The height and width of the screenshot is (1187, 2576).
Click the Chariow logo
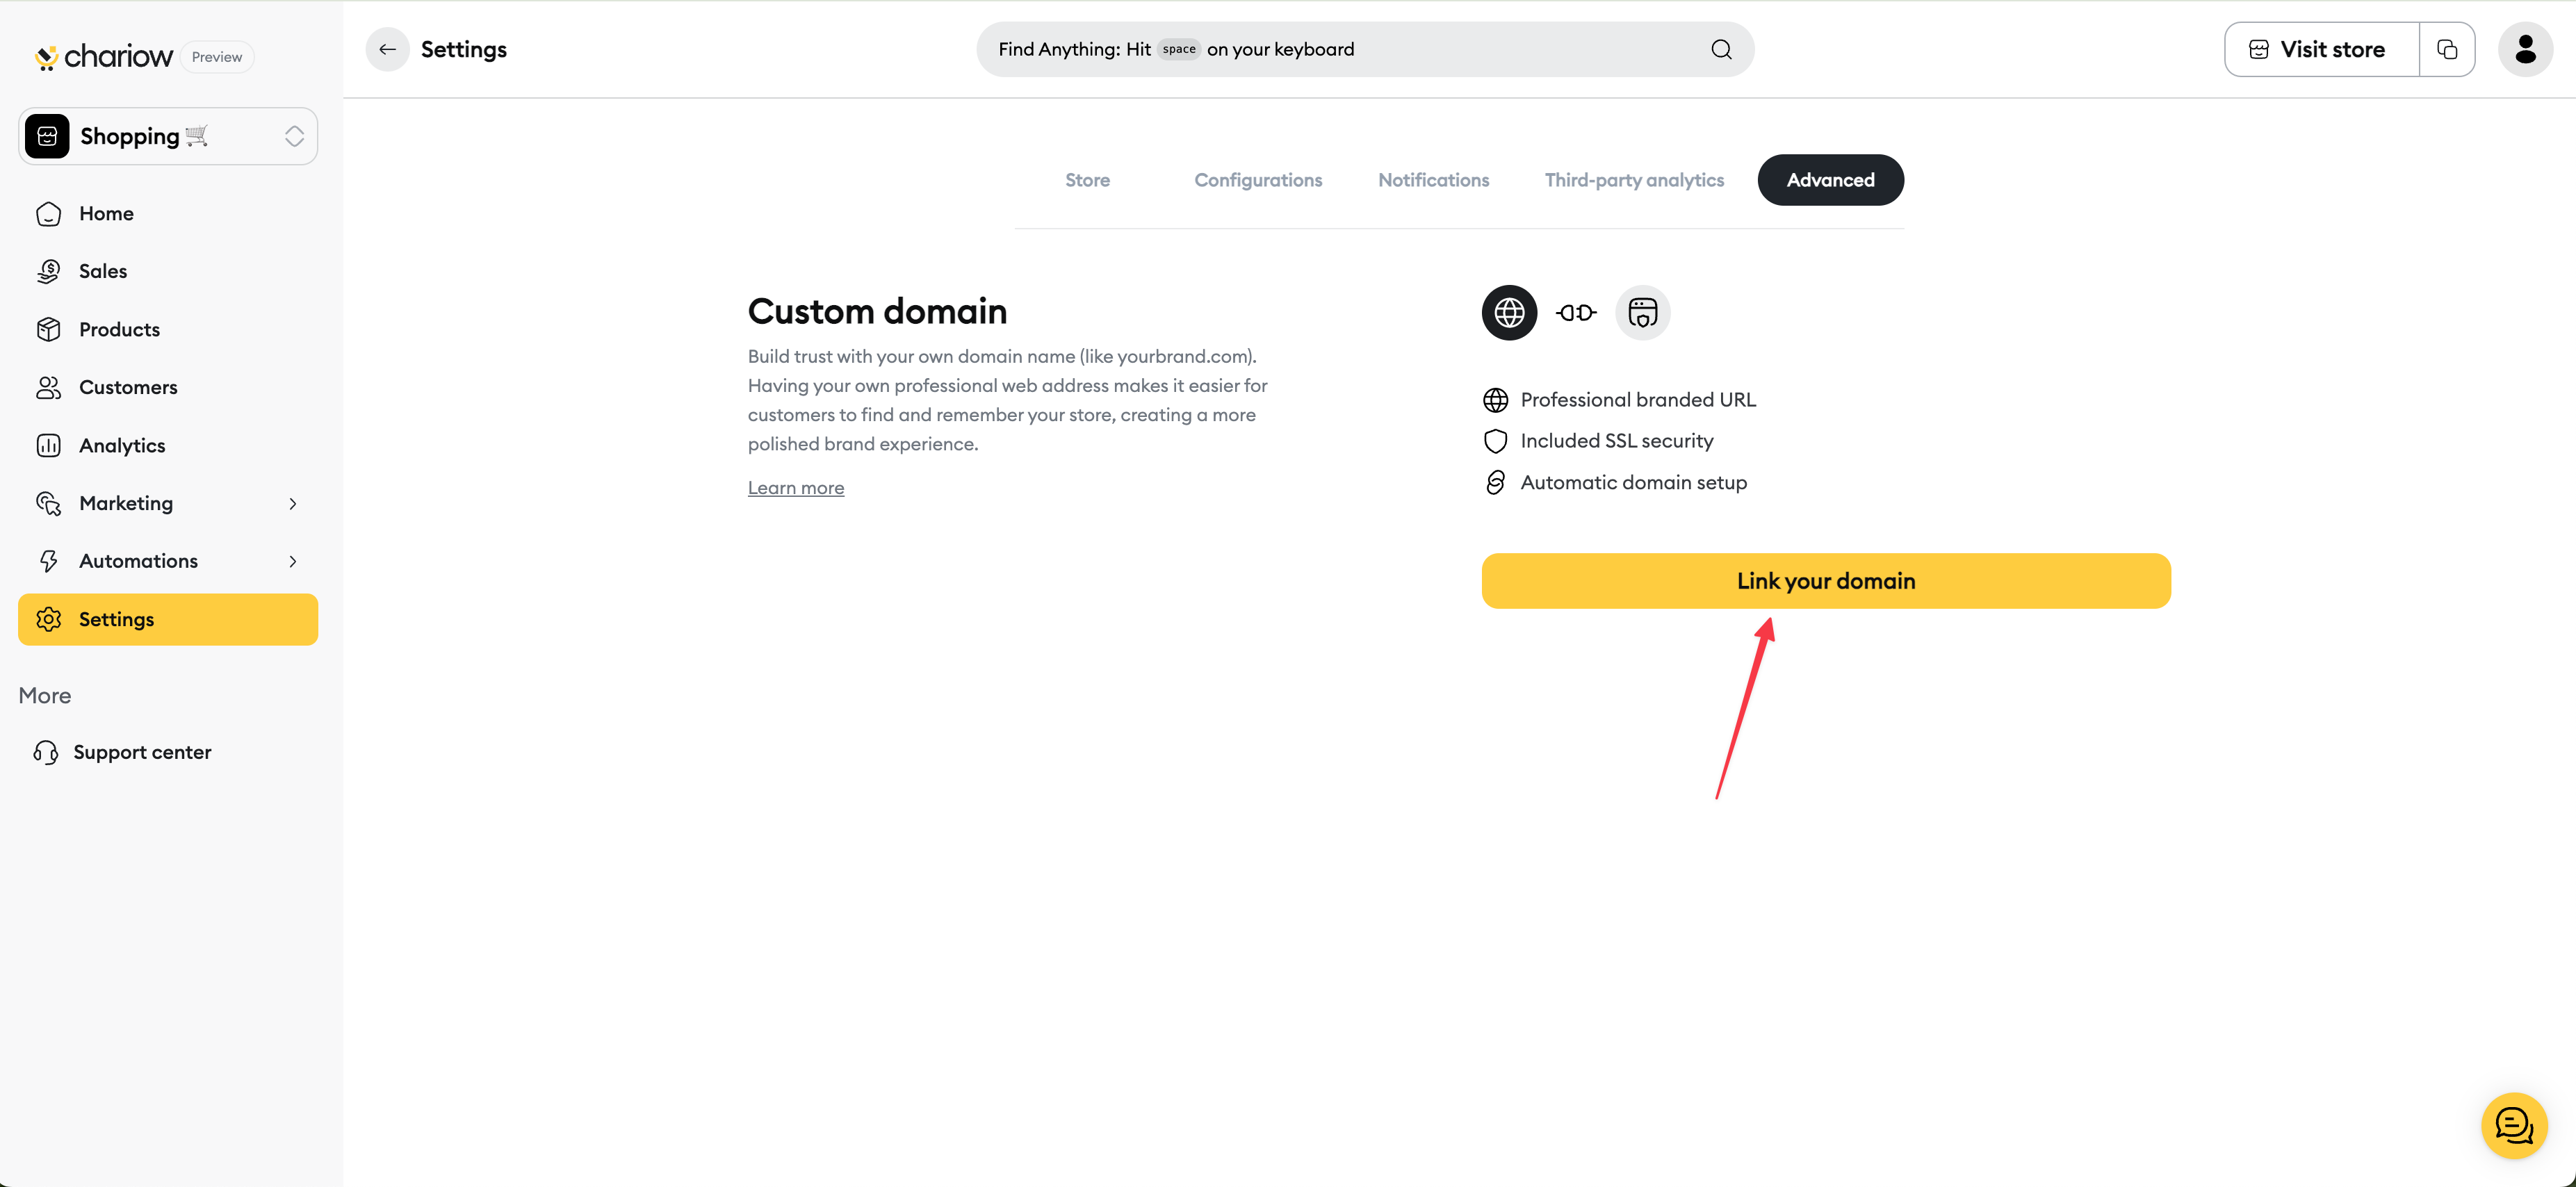coord(104,57)
